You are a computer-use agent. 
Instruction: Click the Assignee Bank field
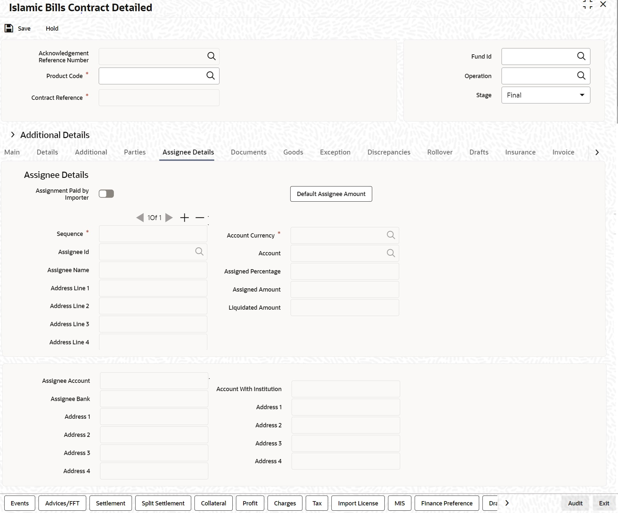(154, 399)
